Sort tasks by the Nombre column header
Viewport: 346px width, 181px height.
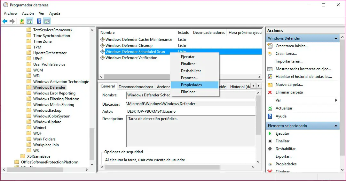pos(137,33)
